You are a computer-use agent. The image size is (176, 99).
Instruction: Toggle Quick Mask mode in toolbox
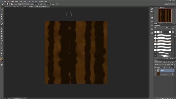click(2, 63)
